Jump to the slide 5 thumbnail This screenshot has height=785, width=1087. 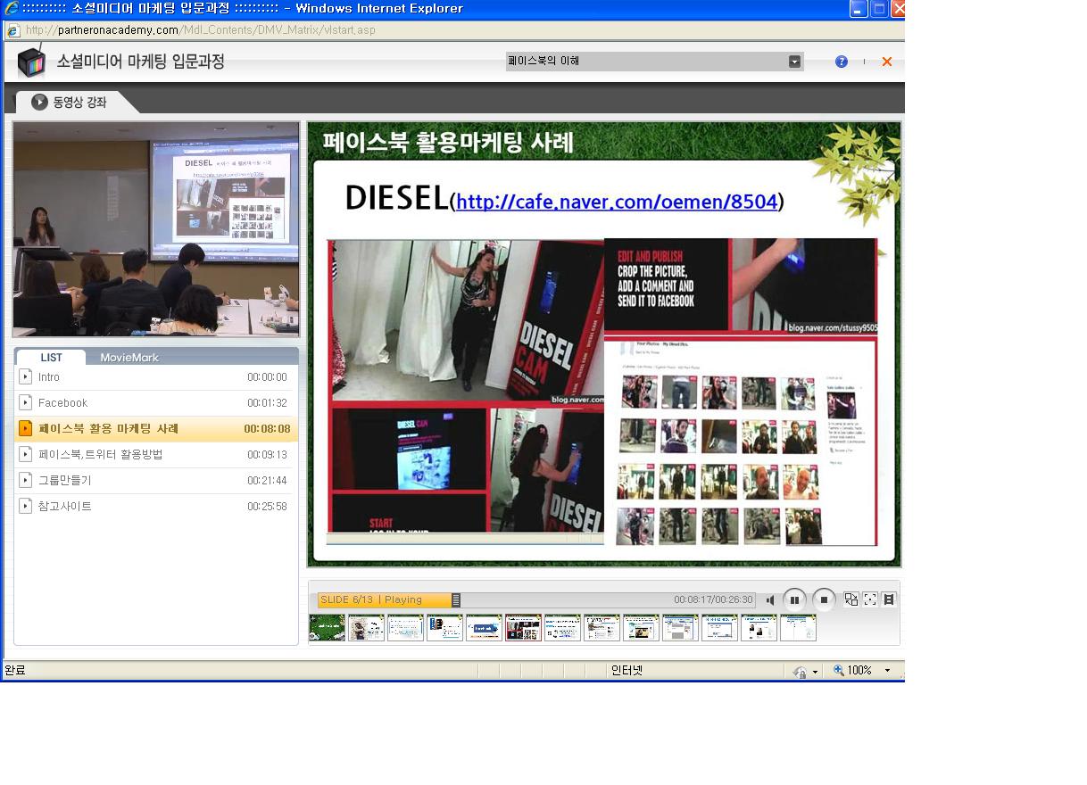coord(485,627)
